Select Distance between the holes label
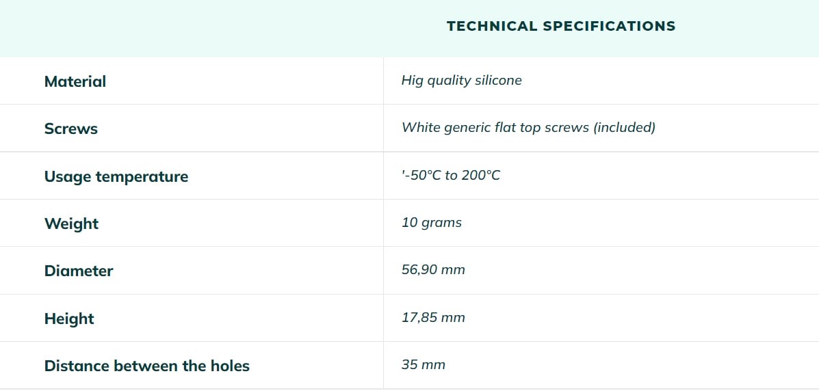This screenshot has width=819, height=391. [x=147, y=366]
